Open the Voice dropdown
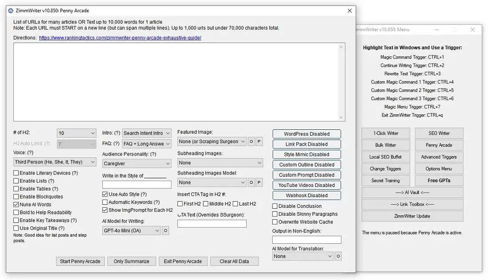Screen dimensions: 488x280 coord(53,162)
